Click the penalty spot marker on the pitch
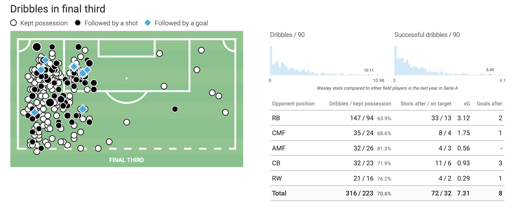The image size is (516, 210). pos(127,78)
